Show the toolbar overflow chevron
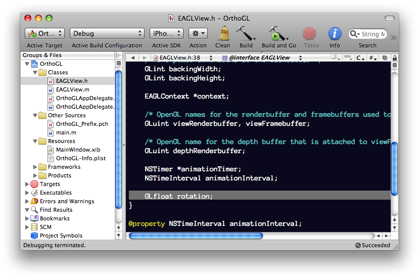Viewport: 419px width, 278px height. pyautogui.click(x=393, y=38)
